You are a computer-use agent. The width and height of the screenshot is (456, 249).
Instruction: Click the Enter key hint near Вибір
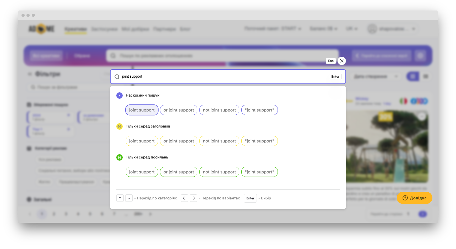point(250,198)
